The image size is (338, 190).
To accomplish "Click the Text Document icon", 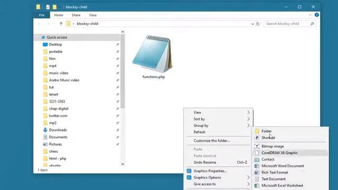I will (x=257, y=179).
